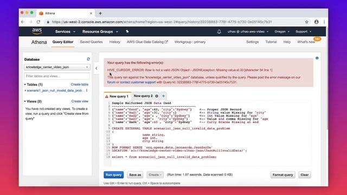This screenshot has height=195, width=347.
Task: Open the History tab
Action: coord(114,42)
